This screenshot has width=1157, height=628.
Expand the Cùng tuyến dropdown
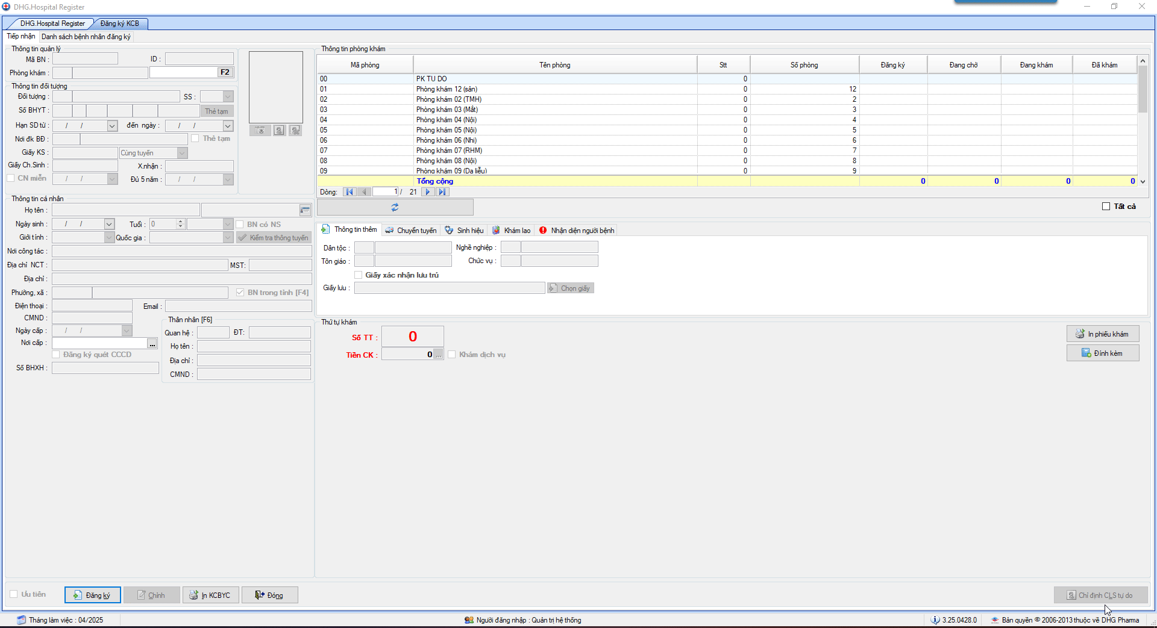[182, 153]
